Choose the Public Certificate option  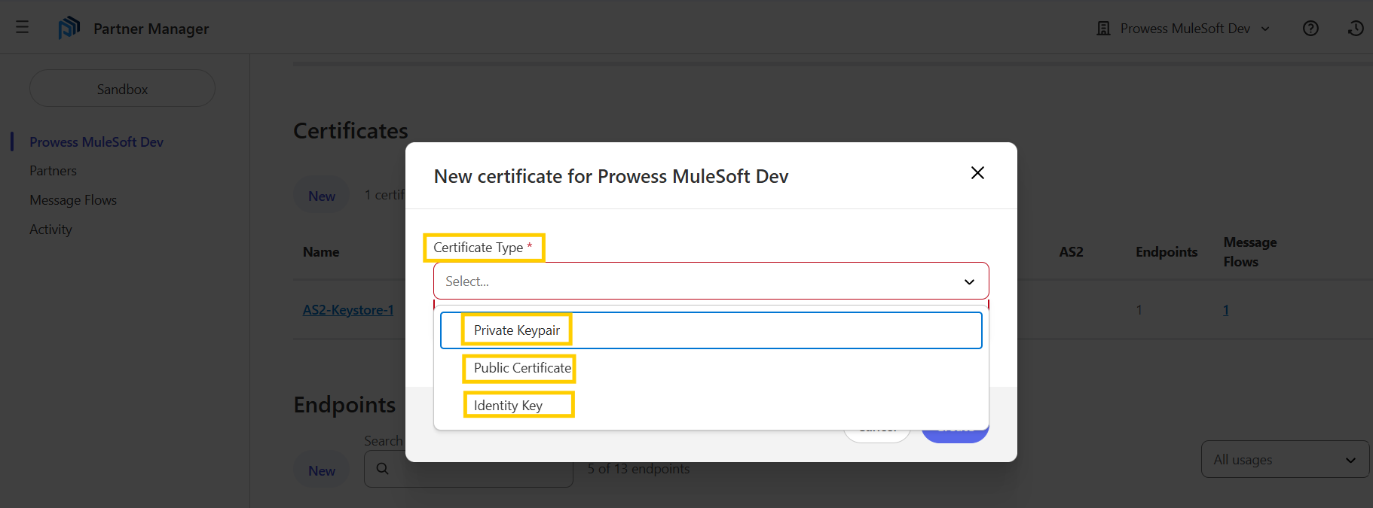pyautogui.click(x=521, y=368)
